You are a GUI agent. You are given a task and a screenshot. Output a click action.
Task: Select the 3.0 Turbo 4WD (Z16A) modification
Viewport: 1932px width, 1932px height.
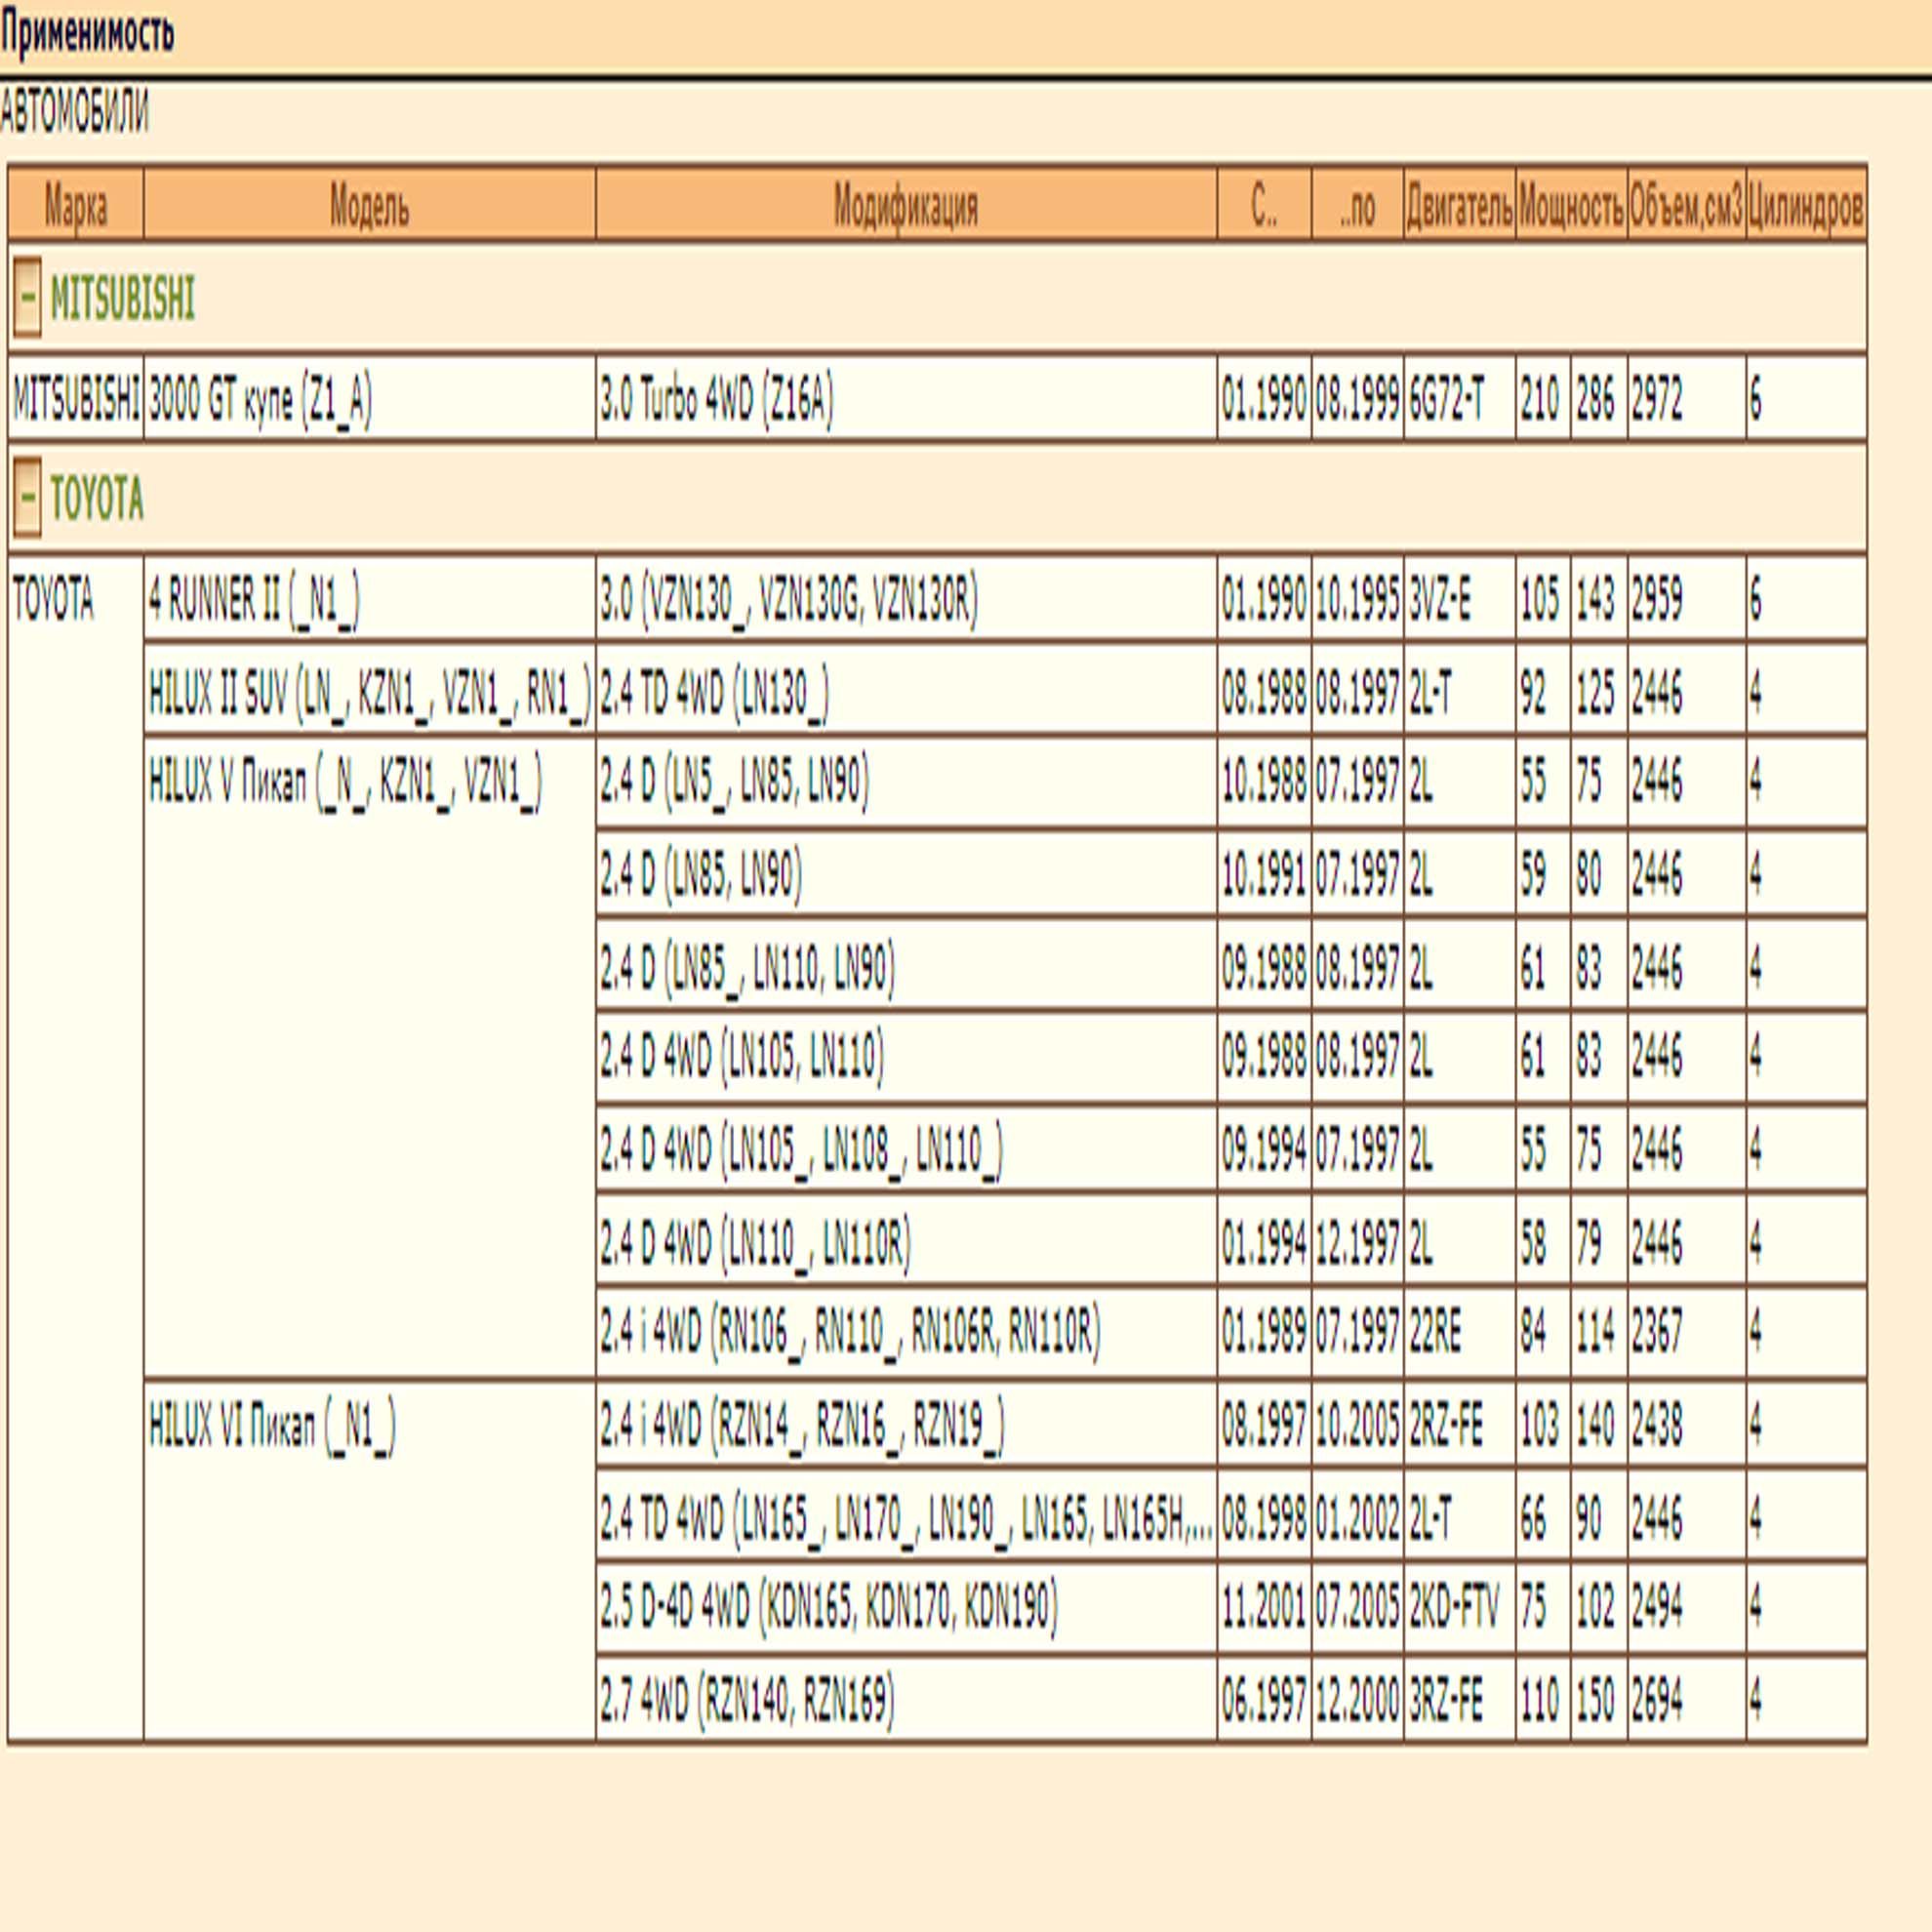pyautogui.click(x=906, y=398)
